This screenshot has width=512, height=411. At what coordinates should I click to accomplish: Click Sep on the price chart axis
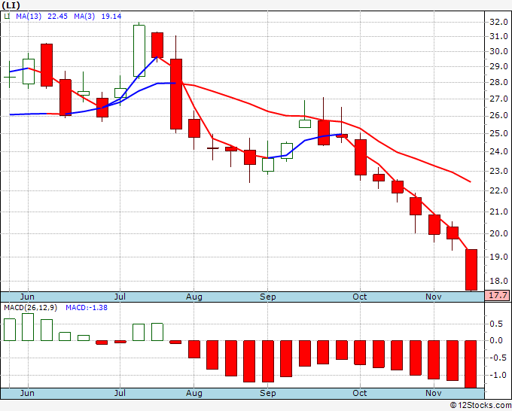coord(268,297)
